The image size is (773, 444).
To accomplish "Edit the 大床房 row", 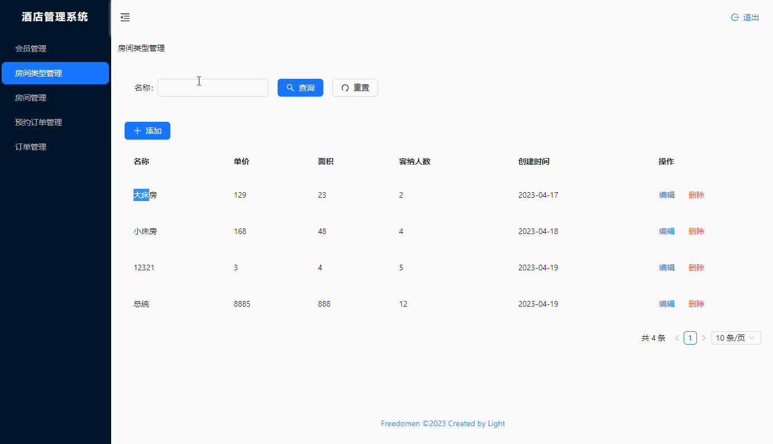I will point(667,195).
